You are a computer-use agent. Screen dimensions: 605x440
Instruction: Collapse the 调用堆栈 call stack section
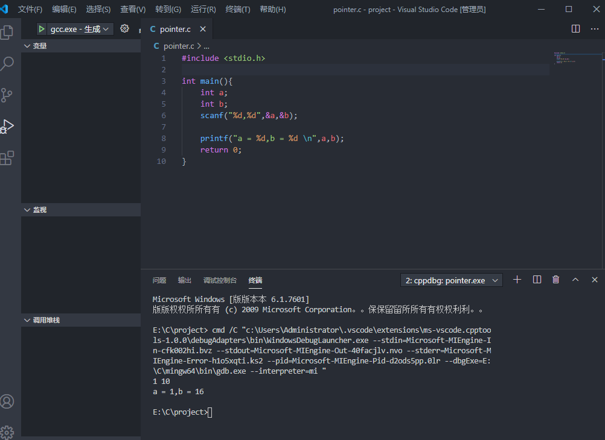(x=81, y=320)
